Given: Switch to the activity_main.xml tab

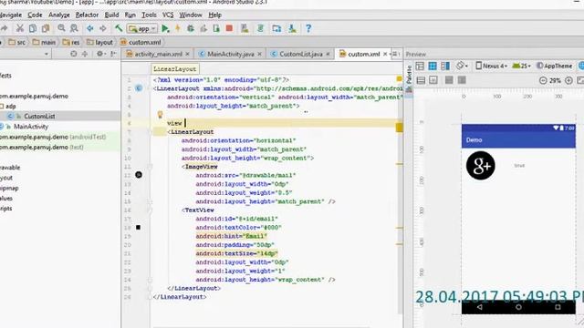Looking at the screenshot, I should pyautogui.click(x=158, y=54).
